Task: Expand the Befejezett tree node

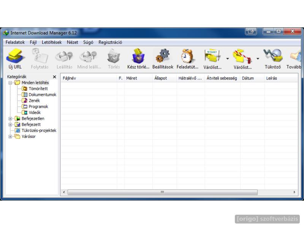Action: click(10, 125)
